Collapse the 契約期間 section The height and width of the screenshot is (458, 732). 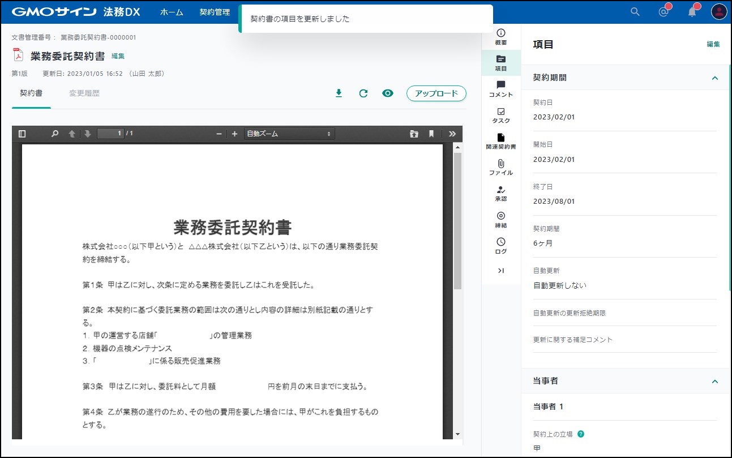pos(714,78)
